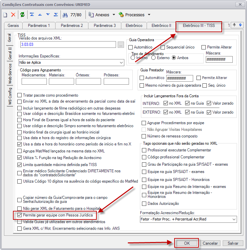This screenshot has width=247, height=250.
Task: Toggle Sequencial único checkbox
Action: click(x=163, y=47)
